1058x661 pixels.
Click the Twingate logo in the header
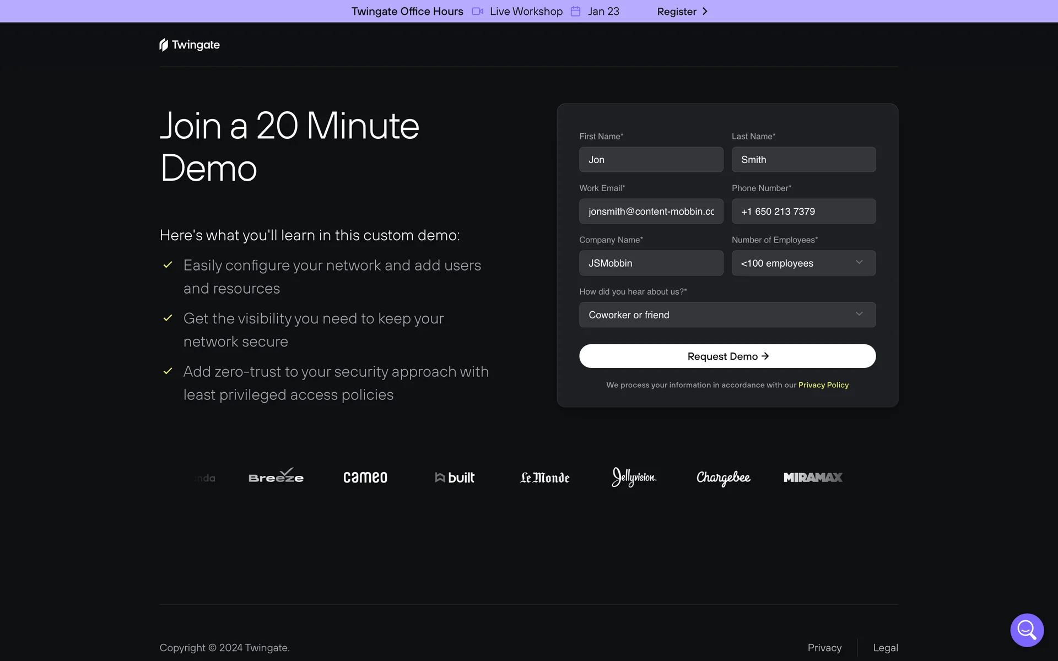point(189,45)
